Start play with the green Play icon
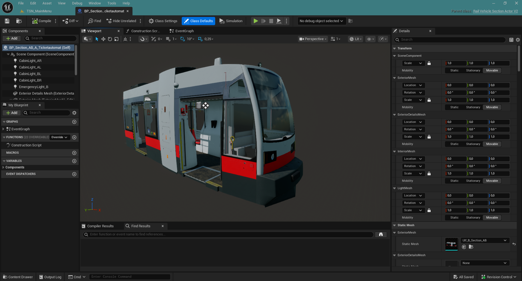The image size is (522, 281). (x=256, y=21)
